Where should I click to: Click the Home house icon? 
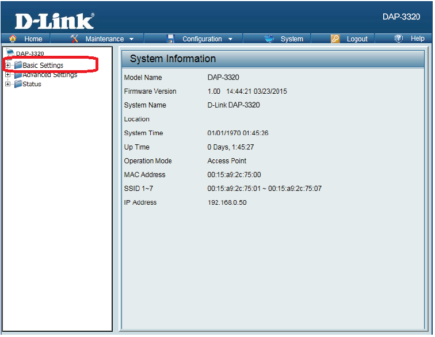(13, 39)
